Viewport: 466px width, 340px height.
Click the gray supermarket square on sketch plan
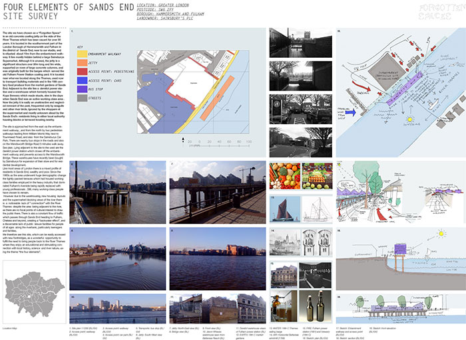[387, 72]
